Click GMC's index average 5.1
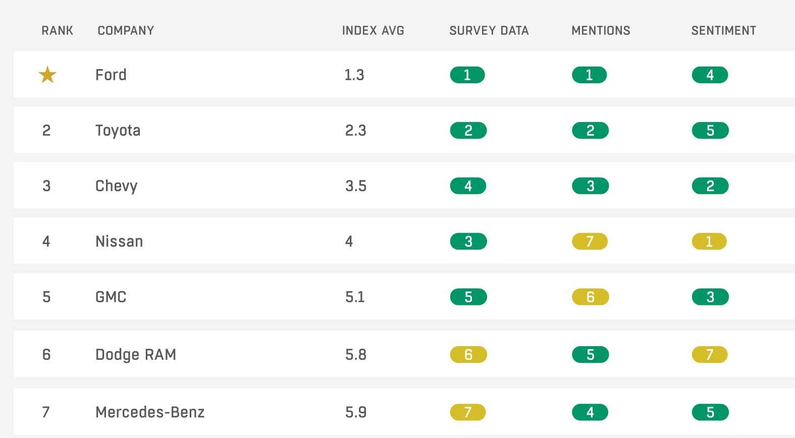This screenshot has width=795, height=438. [x=355, y=297]
